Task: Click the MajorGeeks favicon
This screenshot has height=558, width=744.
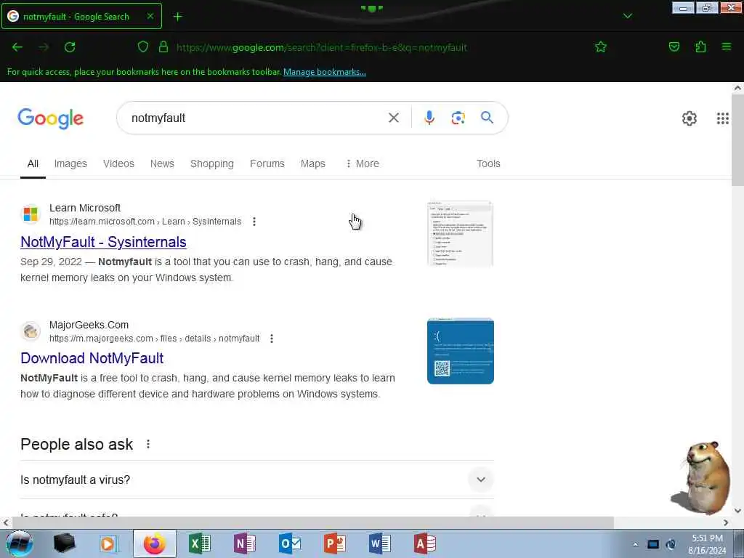Action: pos(31,331)
